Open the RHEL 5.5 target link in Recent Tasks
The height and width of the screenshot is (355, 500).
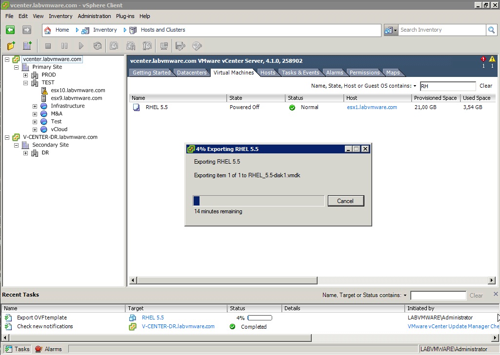point(153,318)
